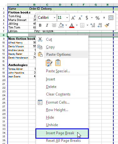Image resolution: width=118 pixels, height=144 pixels.
Task: Click Decrease Decimal icon
Action: [x=100, y=25]
